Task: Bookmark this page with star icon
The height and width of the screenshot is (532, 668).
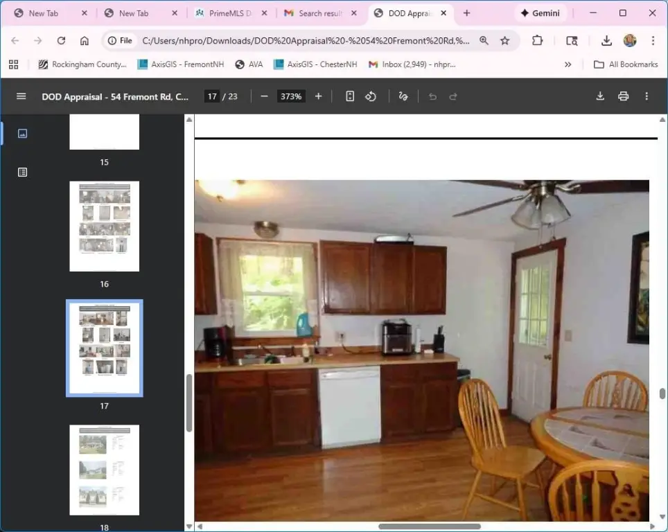Action: [x=504, y=41]
